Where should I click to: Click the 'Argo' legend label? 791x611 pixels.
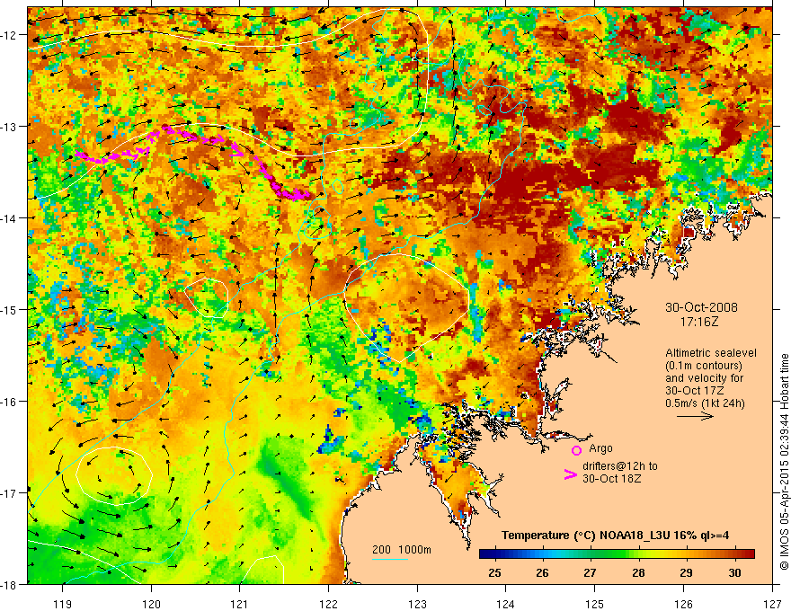pyautogui.click(x=600, y=448)
